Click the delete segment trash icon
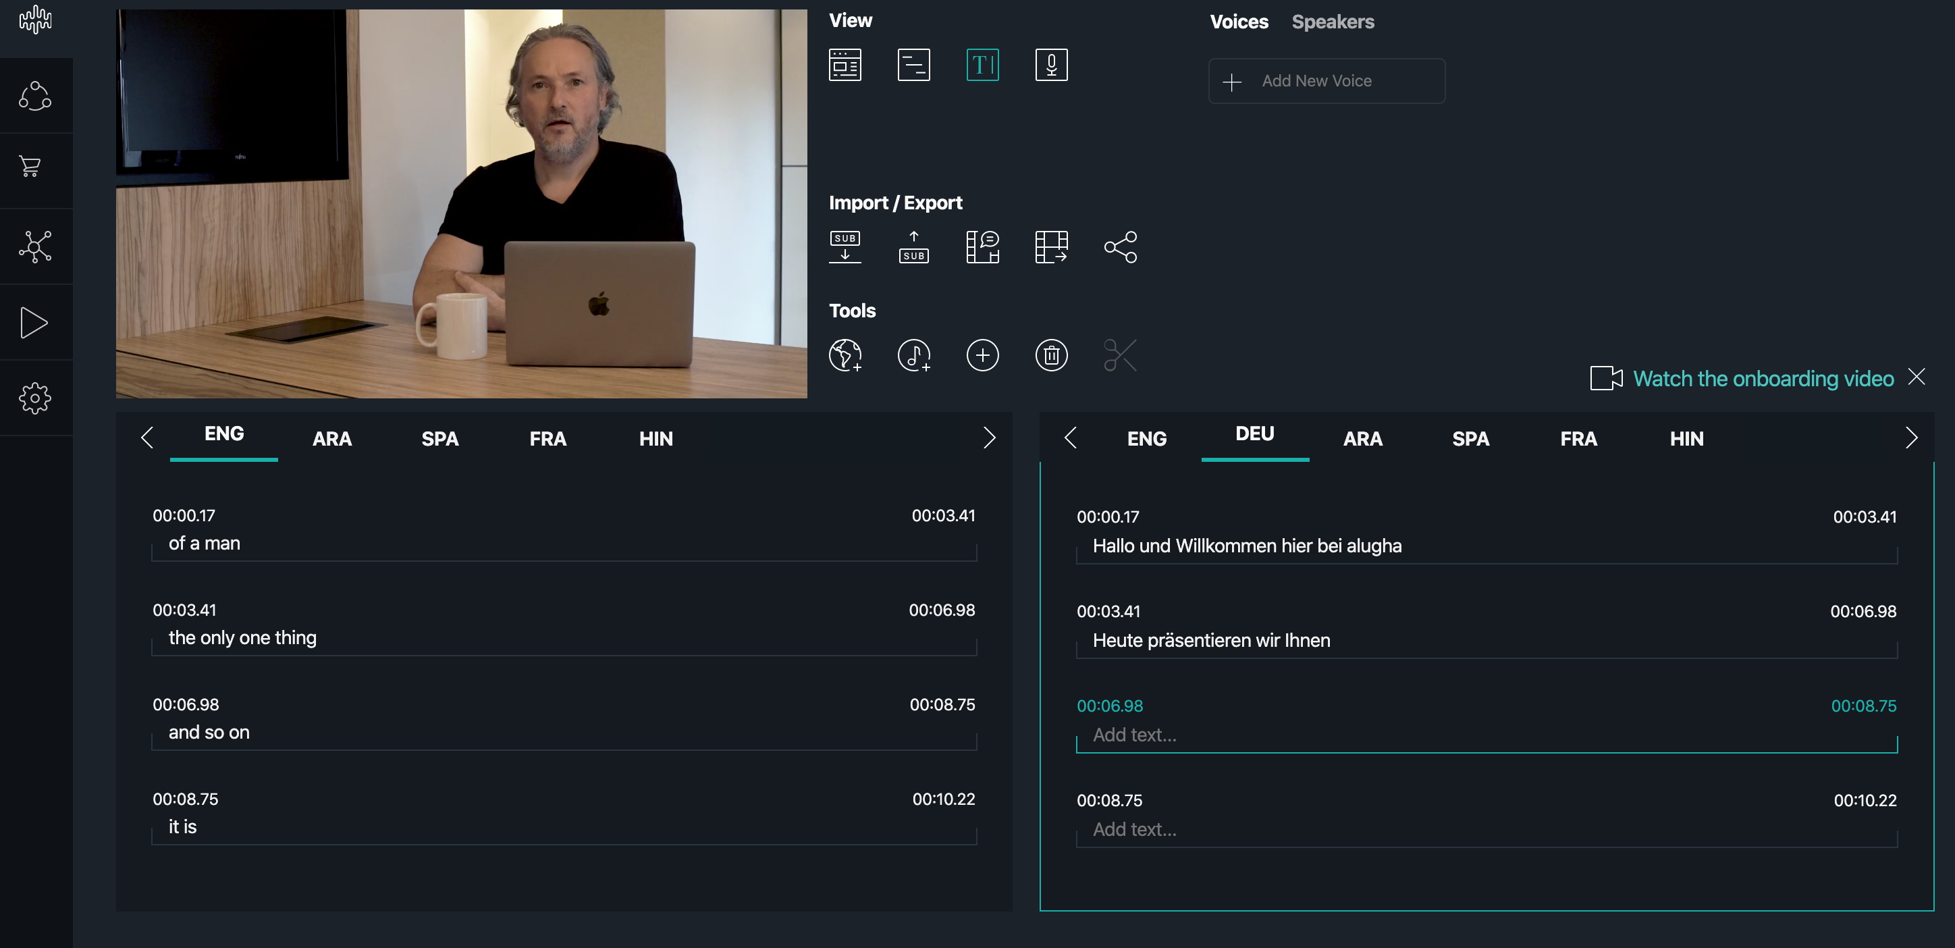Viewport: 1955px width, 948px height. point(1051,355)
